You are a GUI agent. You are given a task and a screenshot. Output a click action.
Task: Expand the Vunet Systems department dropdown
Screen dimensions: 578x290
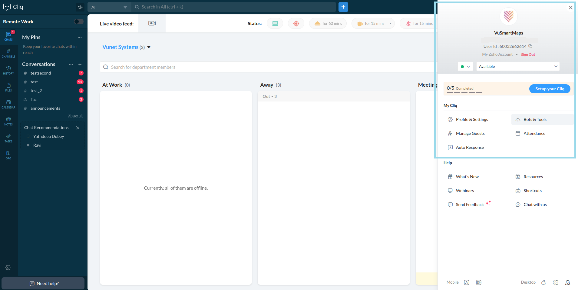149,47
